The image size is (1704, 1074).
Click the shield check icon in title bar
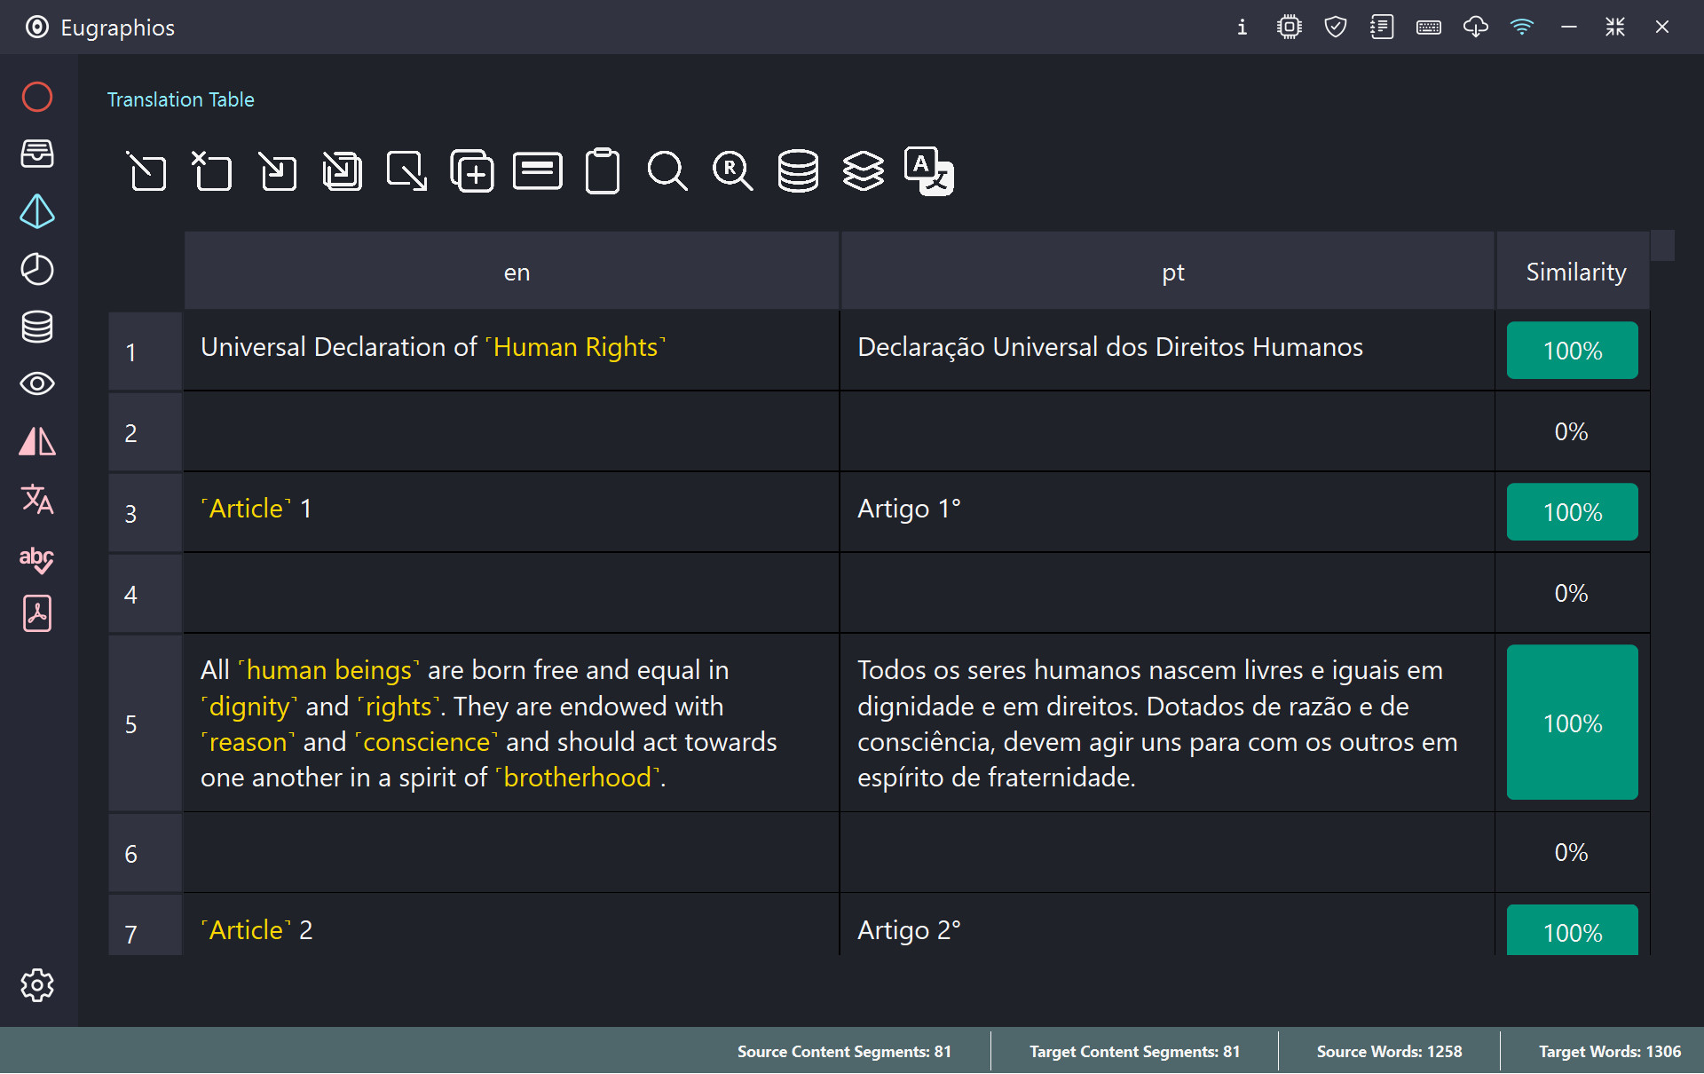[1335, 27]
